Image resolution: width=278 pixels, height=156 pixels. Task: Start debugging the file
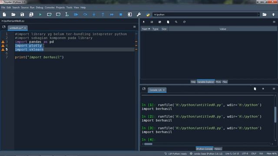[76, 14]
